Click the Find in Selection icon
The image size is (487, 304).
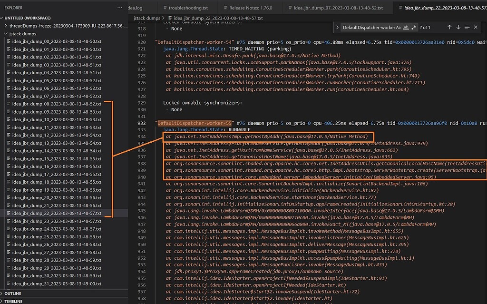pos(467,27)
